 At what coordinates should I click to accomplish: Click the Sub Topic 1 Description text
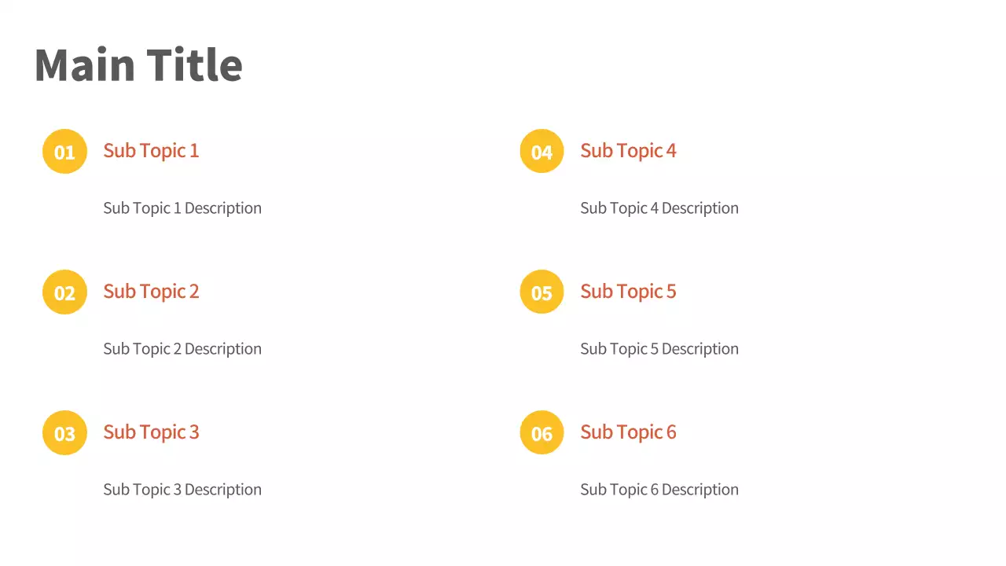click(x=182, y=208)
